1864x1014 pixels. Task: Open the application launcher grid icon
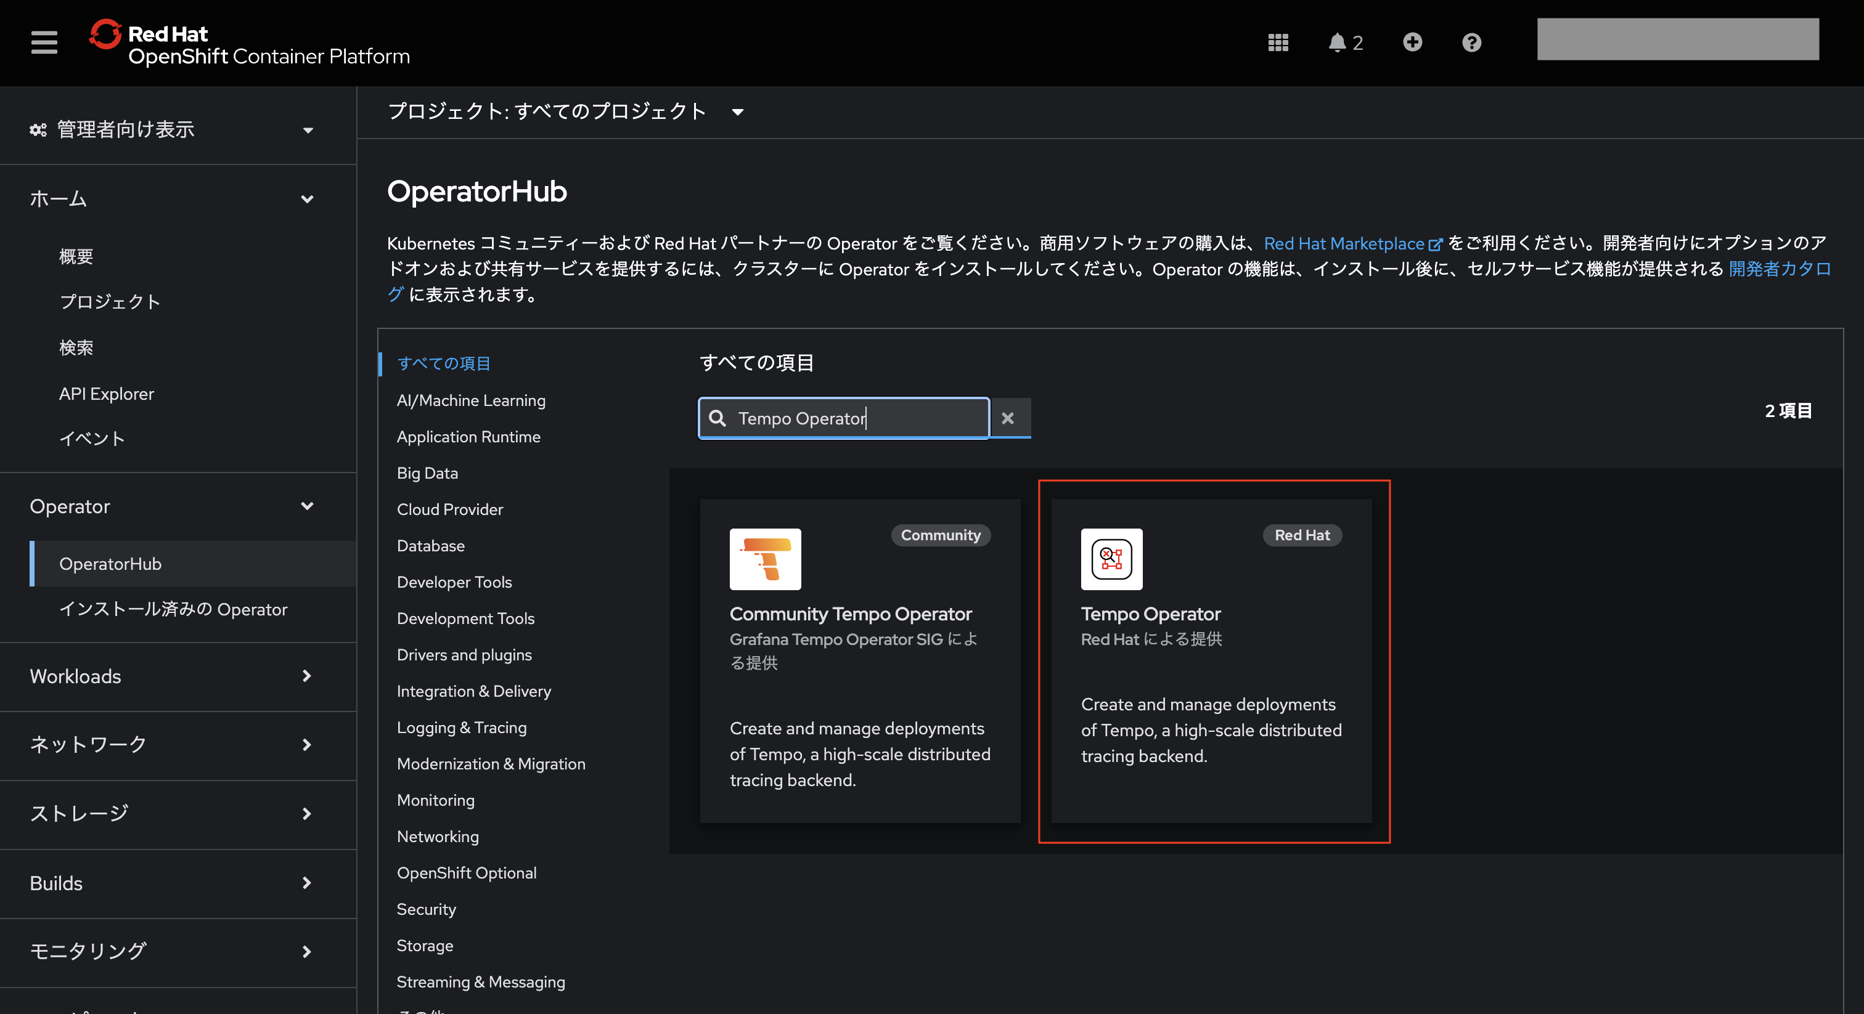click(x=1278, y=43)
